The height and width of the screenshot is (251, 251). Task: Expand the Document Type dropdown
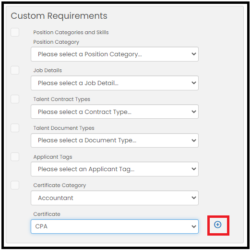point(115,140)
